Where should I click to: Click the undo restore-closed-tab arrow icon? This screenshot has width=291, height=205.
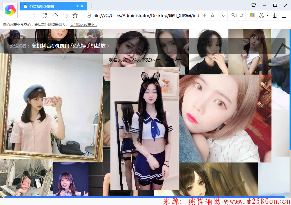click(x=65, y=16)
